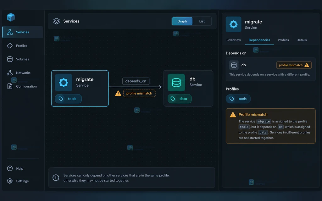Click the warning icon in mismatch badge
Viewport: 322px width, 201px height.
tap(307, 65)
